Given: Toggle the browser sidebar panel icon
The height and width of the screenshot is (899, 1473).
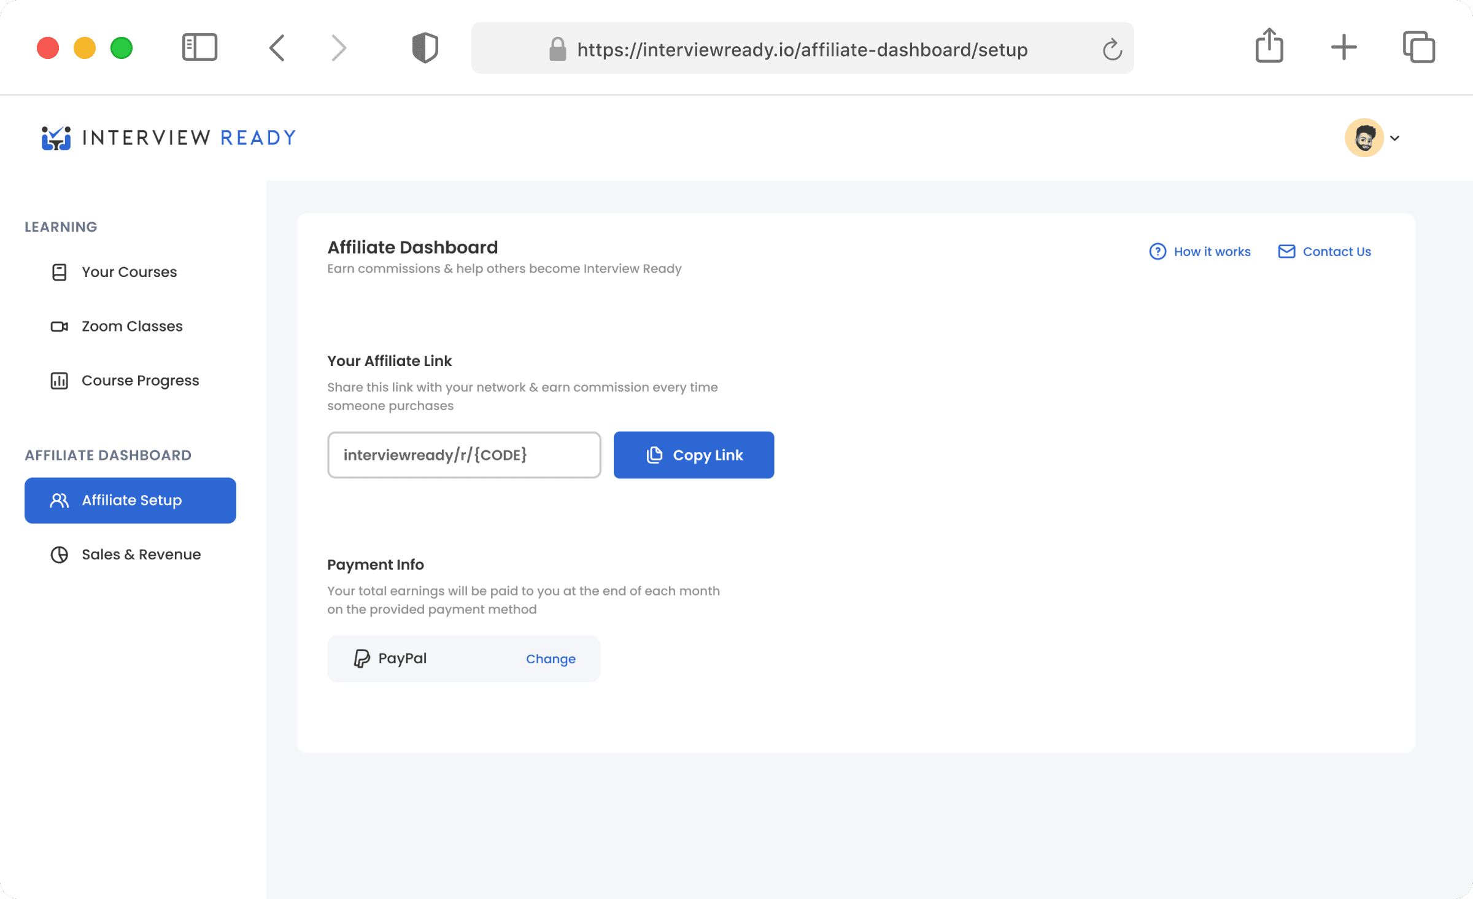Looking at the screenshot, I should pyautogui.click(x=199, y=47).
